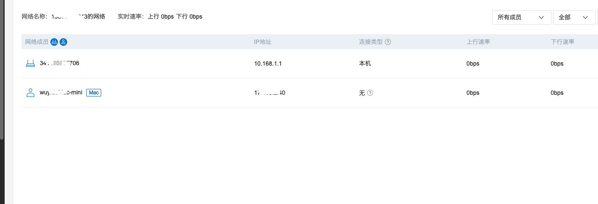The image size is (598, 204).
Task: Open the 全部 filter dropdown
Action: pos(573,17)
